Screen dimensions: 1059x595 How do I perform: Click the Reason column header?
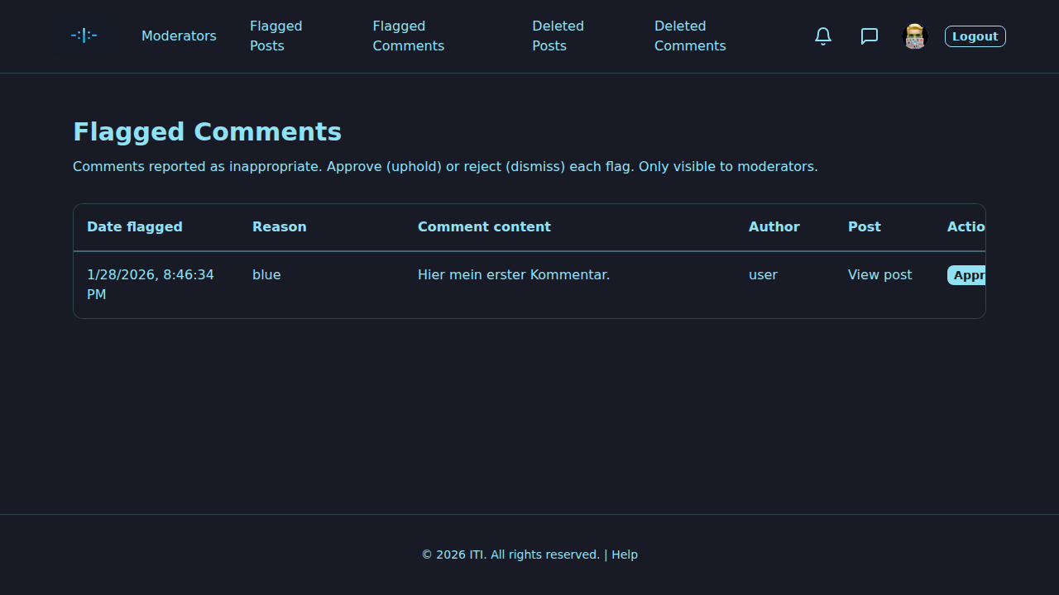coord(280,226)
